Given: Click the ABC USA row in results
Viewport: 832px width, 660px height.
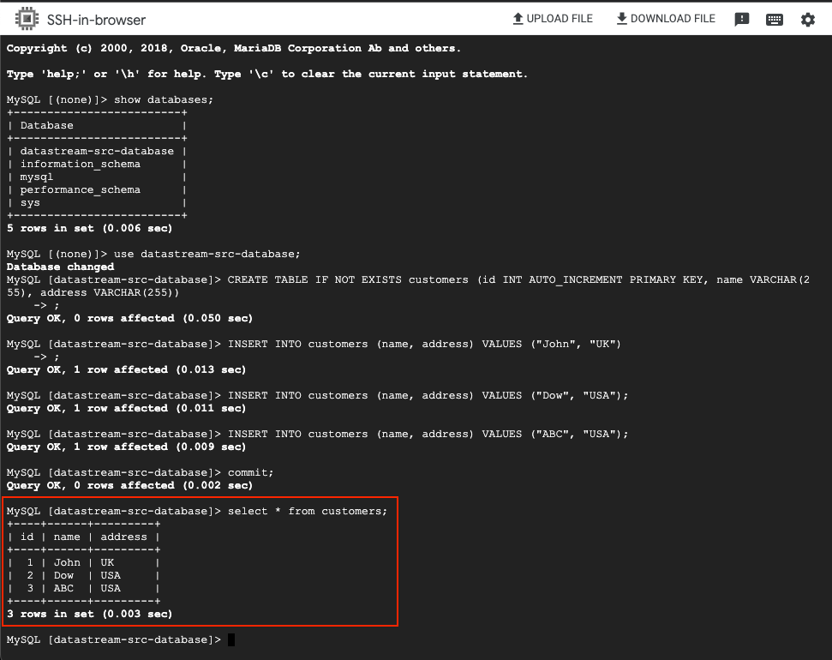Looking at the screenshot, I should (83, 588).
